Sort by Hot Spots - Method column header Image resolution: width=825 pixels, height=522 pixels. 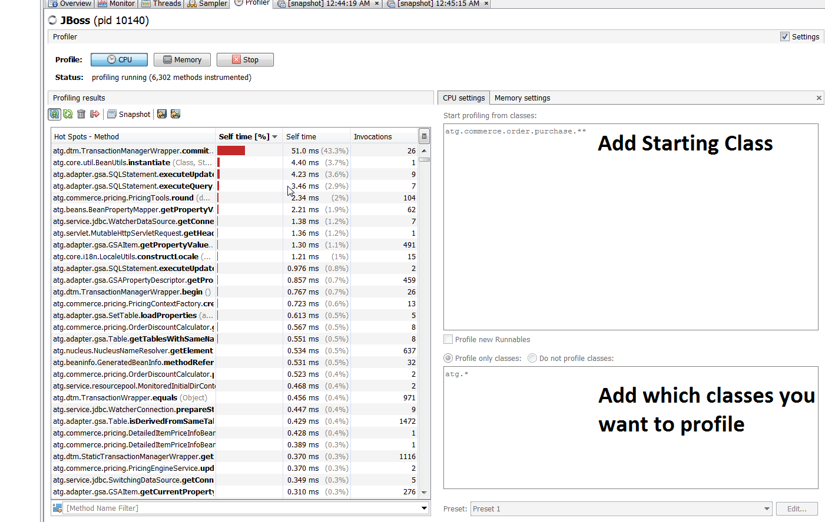pos(133,136)
